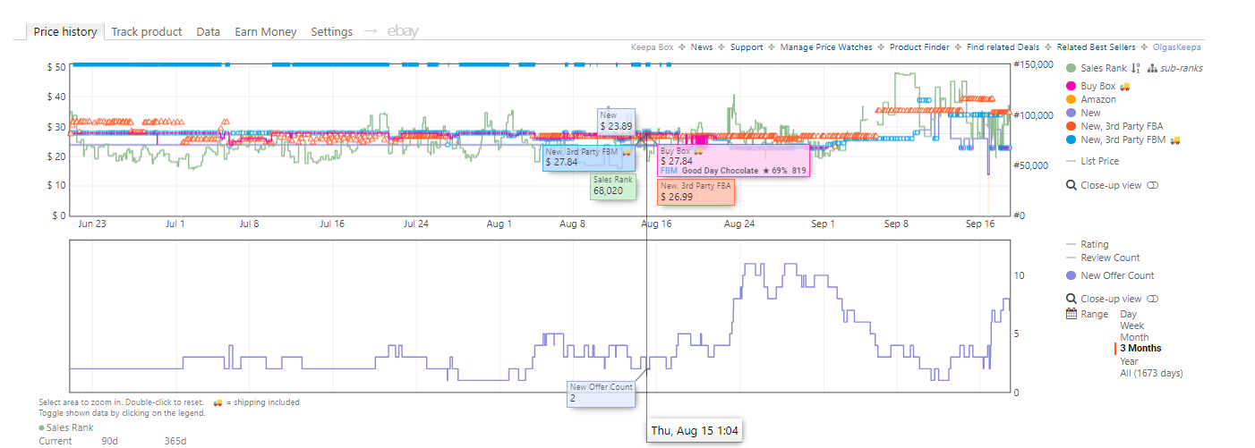1255x448 pixels.
Task: Open Manage Price Watches
Action: (x=826, y=47)
